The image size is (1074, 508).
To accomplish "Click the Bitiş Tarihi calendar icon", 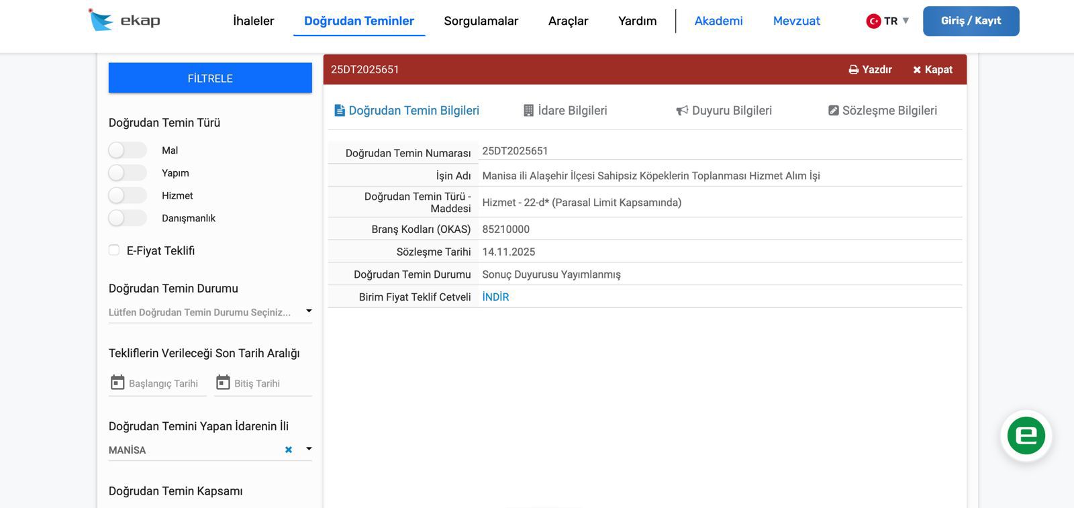I will (223, 383).
